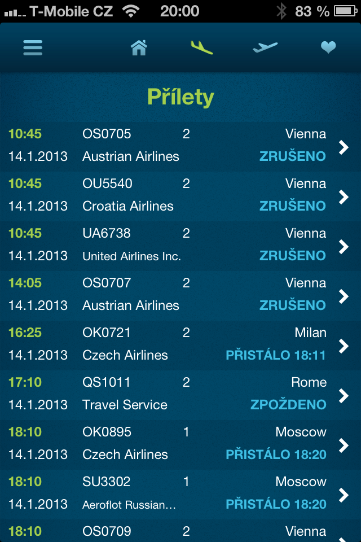Tap the Bluetooth status icon
Image resolution: width=361 pixels, height=542 pixels.
pos(281,11)
